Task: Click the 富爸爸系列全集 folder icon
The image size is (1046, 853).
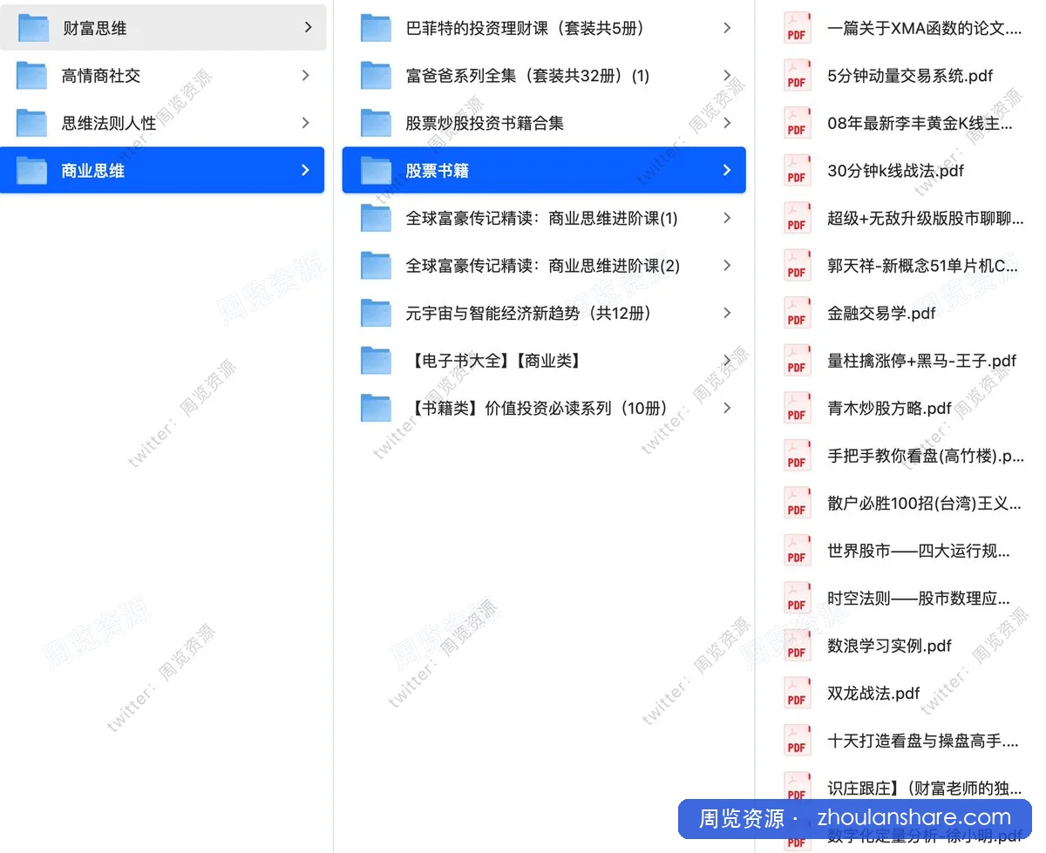Action: click(376, 76)
